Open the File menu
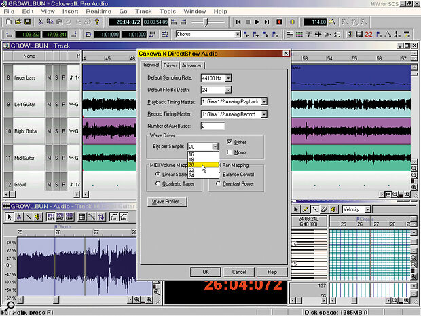The height and width of the screenshot is (316, 421). click(9, 12)
